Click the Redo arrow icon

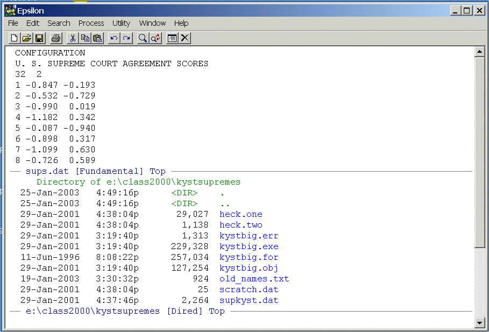[126, 38]
